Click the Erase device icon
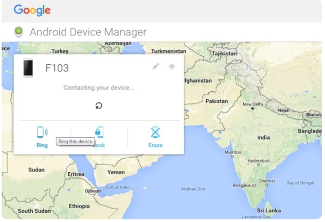This screenshot has width=325, height=222. pyautogui.click(x=156, y=132)
